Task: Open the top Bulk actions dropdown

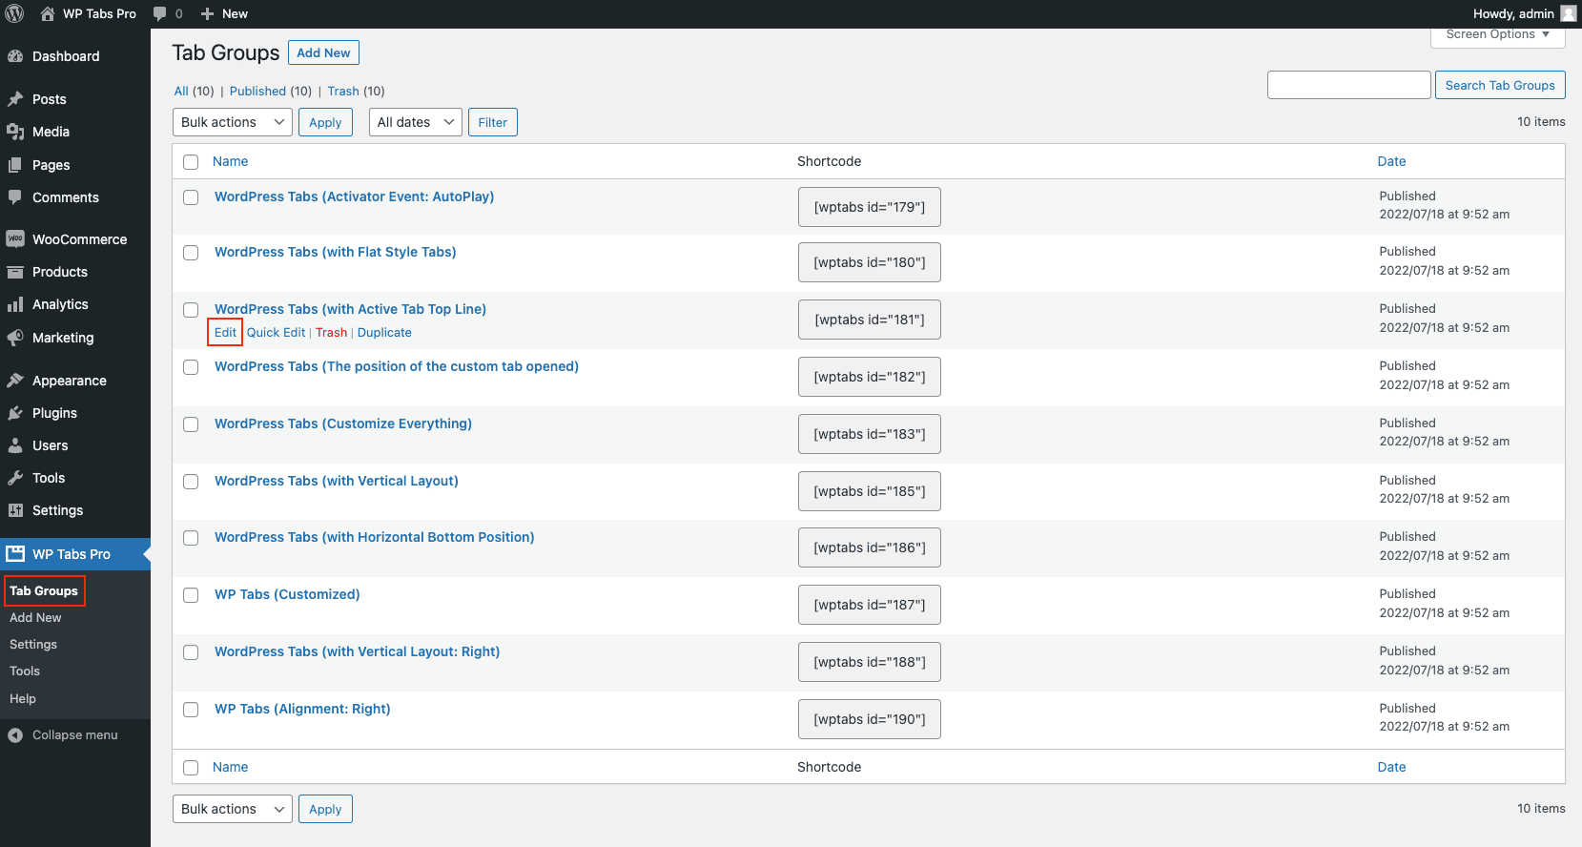Action: 232,122
